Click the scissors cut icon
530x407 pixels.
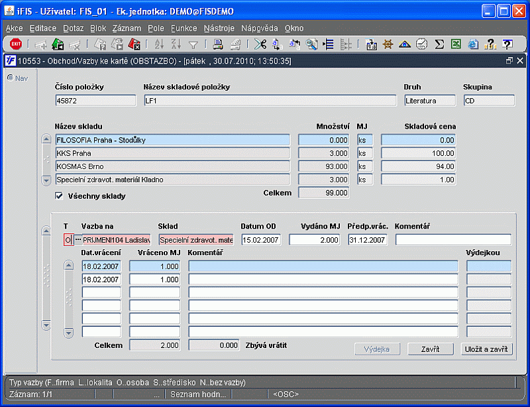click(x=260, y=44)
